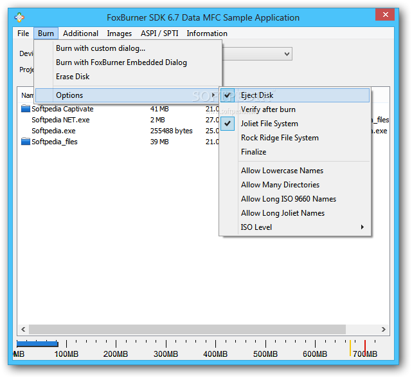412x378 pixels.
Task: Toggle the Finalize option
Action: pyautogui.click(x=295, y=152)
